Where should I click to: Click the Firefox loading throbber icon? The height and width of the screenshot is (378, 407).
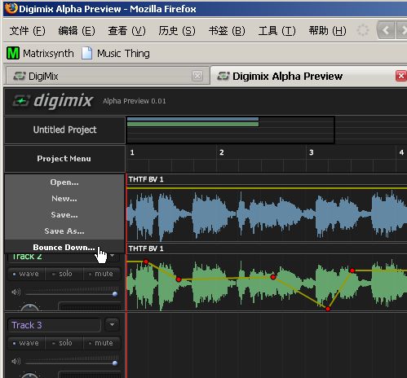click(362, 30)
